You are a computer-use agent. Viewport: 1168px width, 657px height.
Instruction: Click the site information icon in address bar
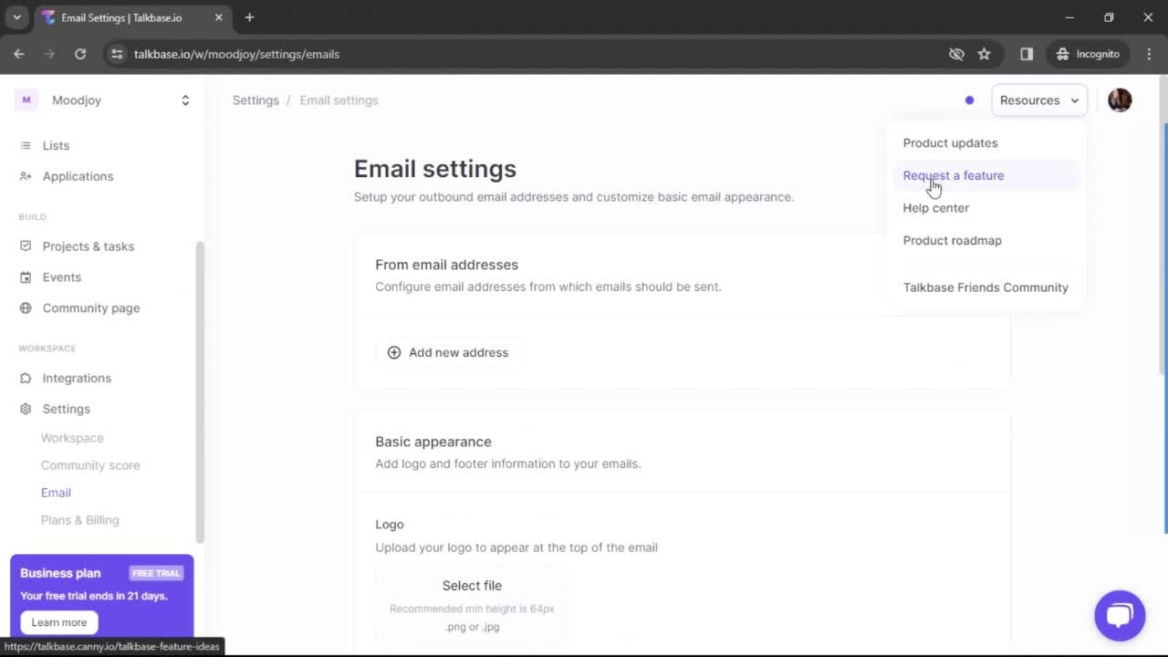tap(117, 54)
